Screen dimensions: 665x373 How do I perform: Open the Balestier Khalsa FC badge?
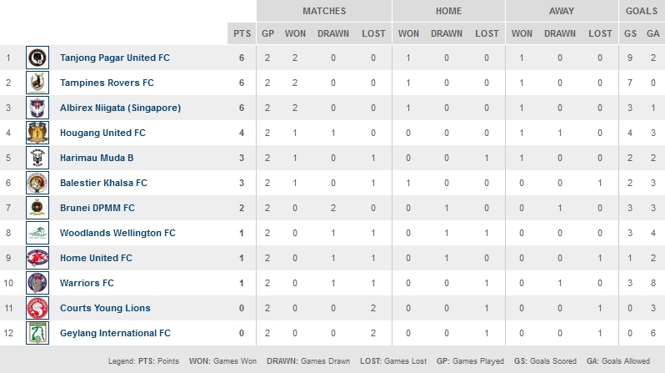[37, 183]
